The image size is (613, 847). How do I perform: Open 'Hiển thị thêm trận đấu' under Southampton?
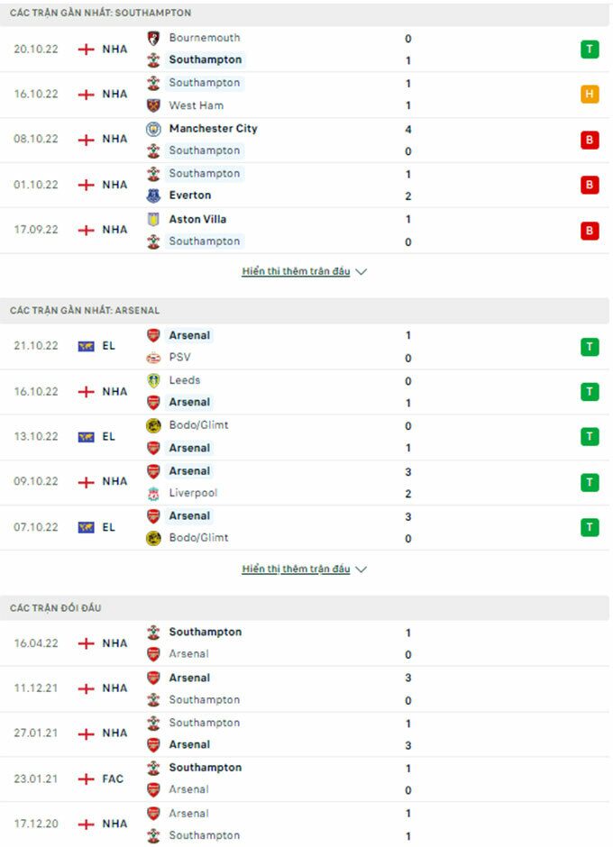296,271
